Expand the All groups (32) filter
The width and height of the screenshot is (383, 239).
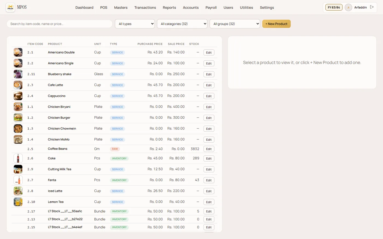[235, 24]
